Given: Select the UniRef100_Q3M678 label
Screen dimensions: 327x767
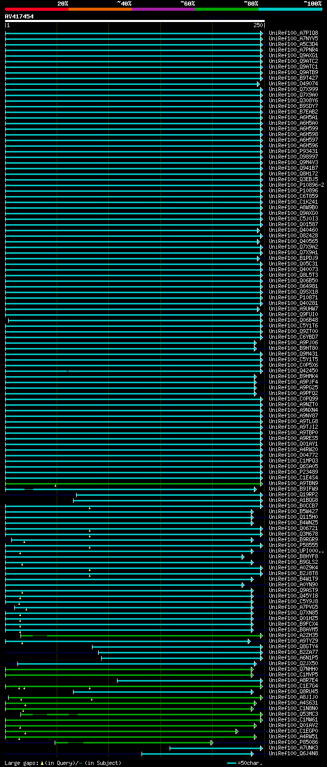Looking at the screenshot, I should (x=293, y=534).
